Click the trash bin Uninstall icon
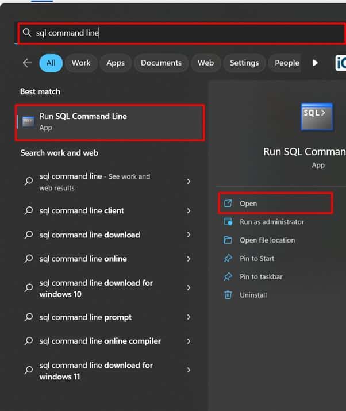The height and width of the screenshot is (411, 346). coord(228,295)
